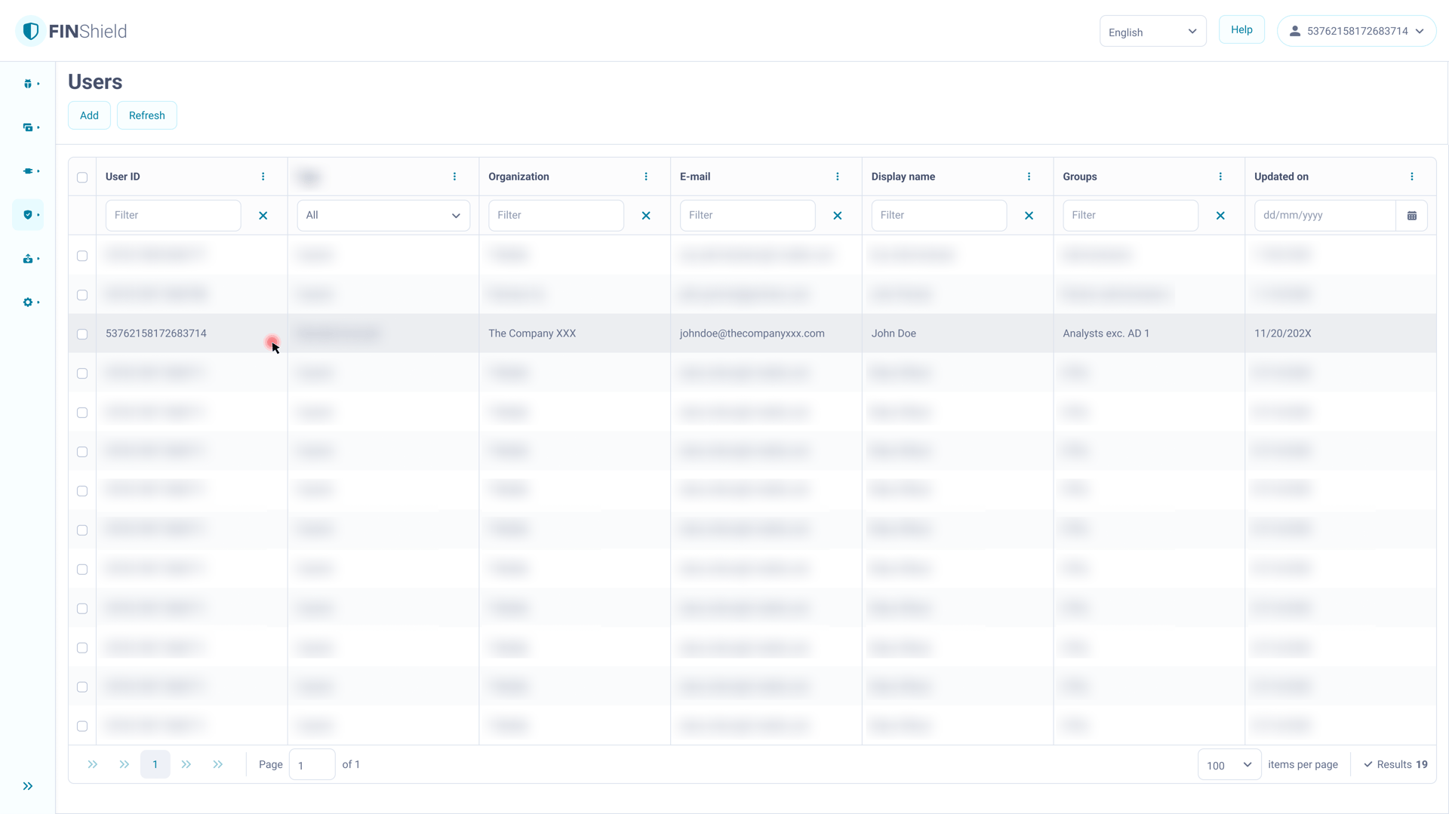This screenshot has width=1449, height=814.
Task: Open the Updated on calendar picker
Action: click(1411, 216)
